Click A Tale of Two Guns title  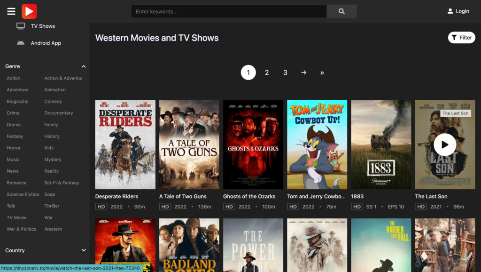coord(183,196)
